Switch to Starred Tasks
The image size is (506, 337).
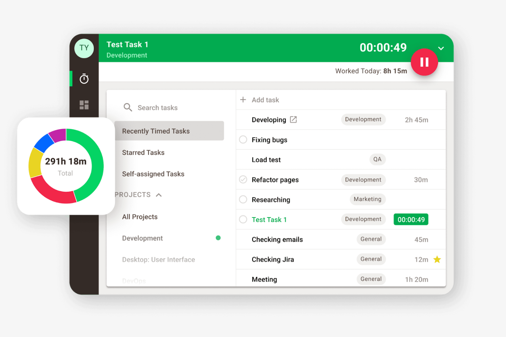[x=143, y=152]
